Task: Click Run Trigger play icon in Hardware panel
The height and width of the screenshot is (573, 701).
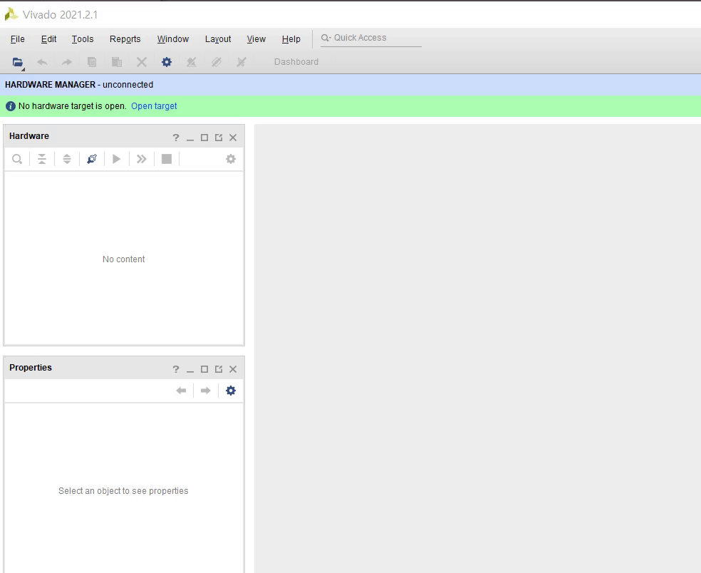Action: click(x=117, y=159)
